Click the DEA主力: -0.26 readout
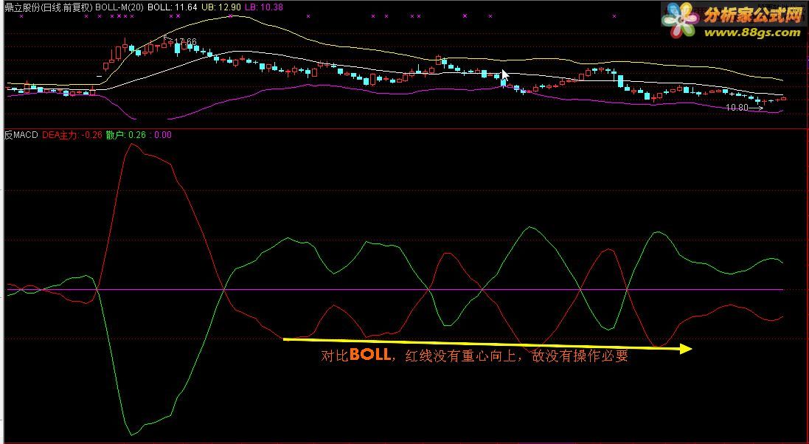The width and height of the screenshot is (809, 444). point(72,135)
